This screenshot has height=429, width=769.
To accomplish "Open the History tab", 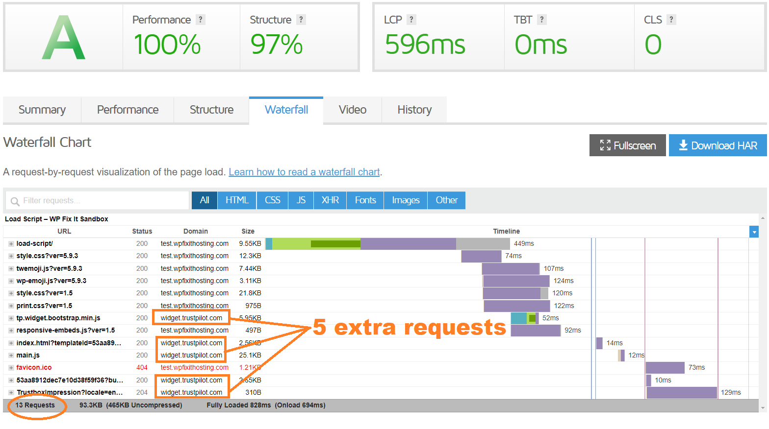I will (x=414, y=110).
